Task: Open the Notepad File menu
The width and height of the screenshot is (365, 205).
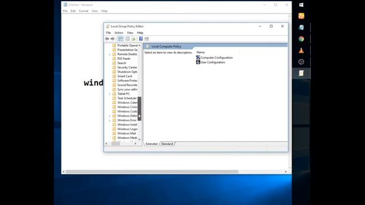Action: click(x=65, y=11)
